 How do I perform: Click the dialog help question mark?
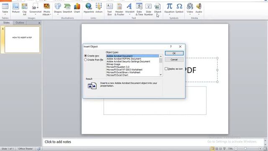(x=170, y=47)
